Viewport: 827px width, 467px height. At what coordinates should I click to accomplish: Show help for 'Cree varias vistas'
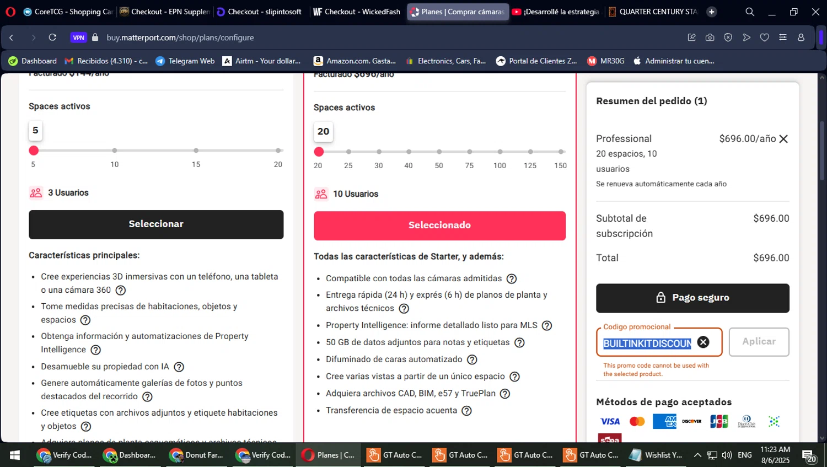(x=514, y=377)
